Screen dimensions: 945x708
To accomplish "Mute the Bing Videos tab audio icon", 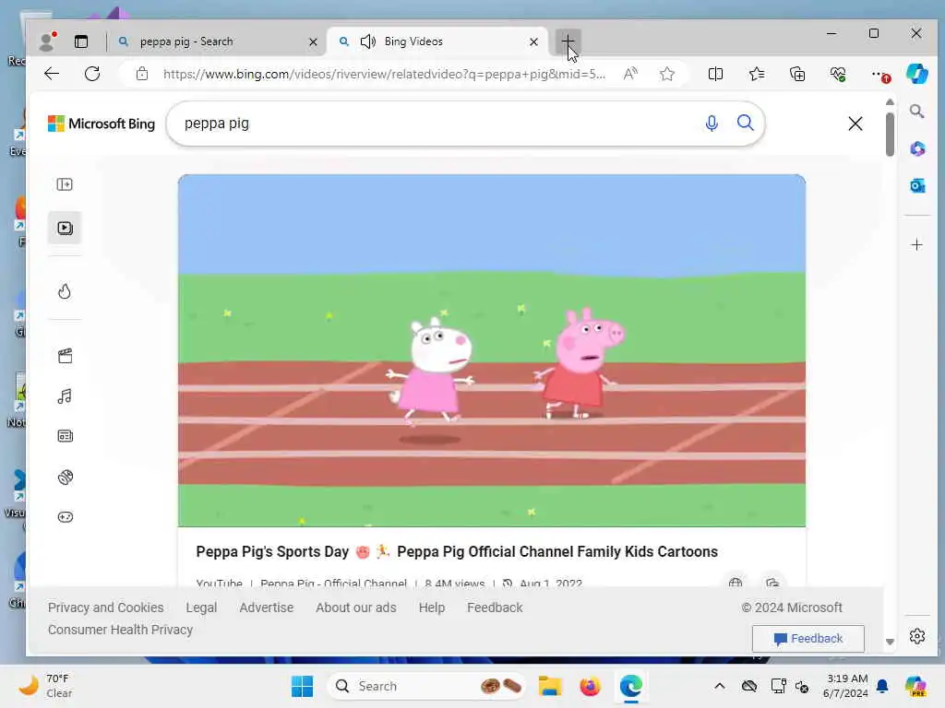I will (367, 41).
